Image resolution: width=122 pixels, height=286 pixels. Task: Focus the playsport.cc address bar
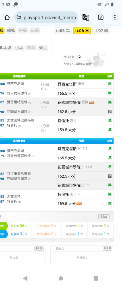pyautogui.click(x=46, y=17)
